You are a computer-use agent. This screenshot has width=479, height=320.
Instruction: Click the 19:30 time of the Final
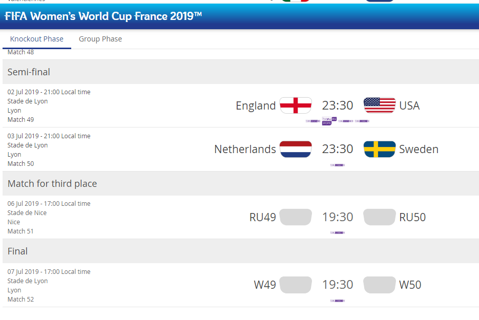point(338,285)
